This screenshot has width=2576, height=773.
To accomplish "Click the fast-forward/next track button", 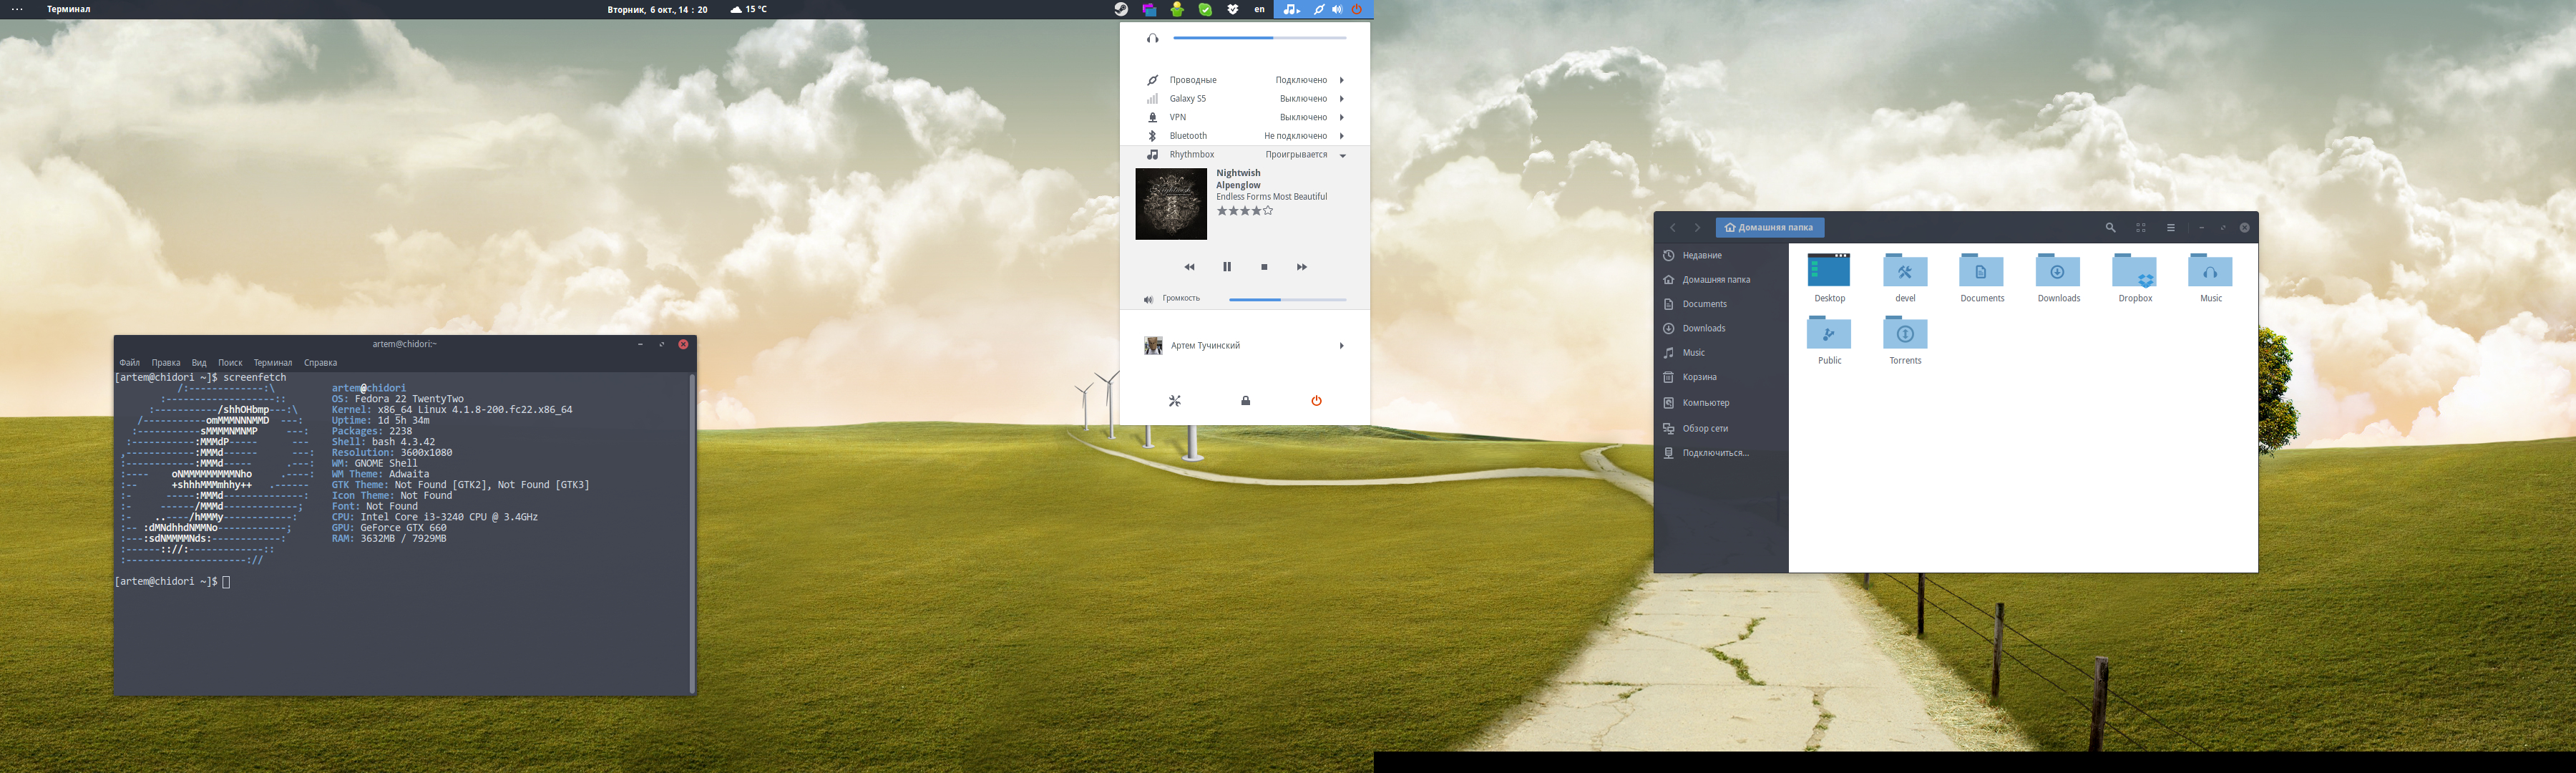I will tap(1303, 266).
